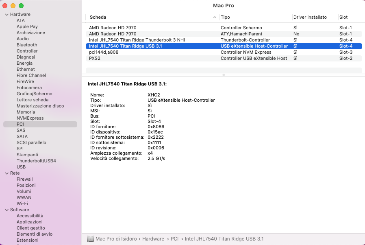Select Memoria in the sidebar

(x=26, y=112)
